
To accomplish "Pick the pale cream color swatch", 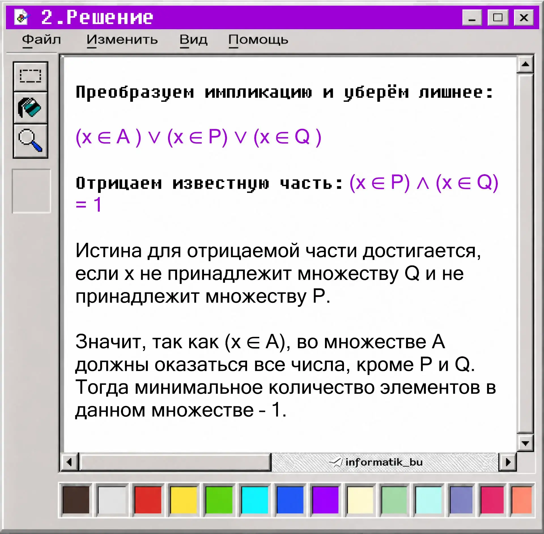I will [360, 500].
